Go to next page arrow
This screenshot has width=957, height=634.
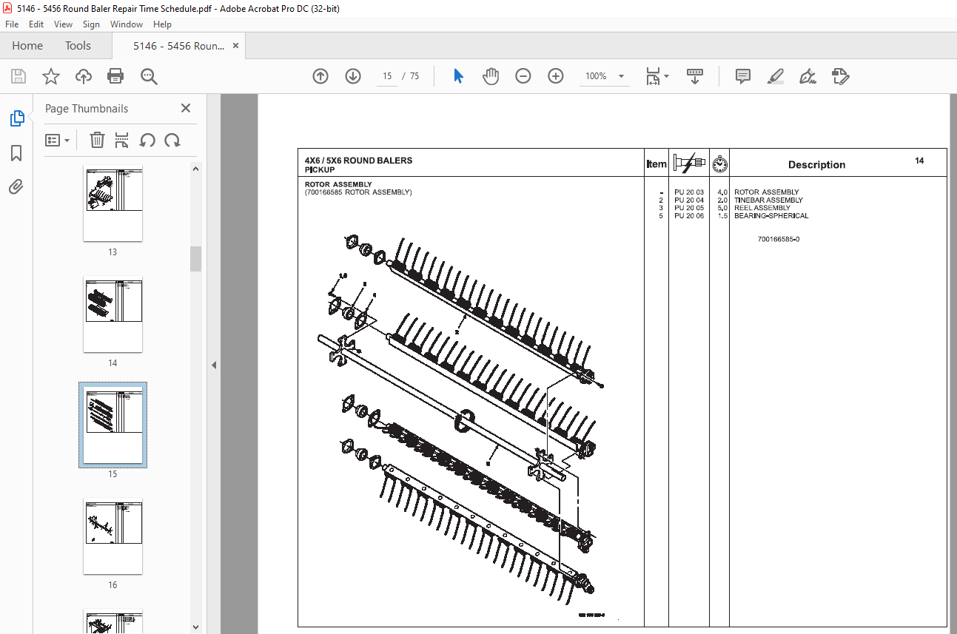(353, 76)
